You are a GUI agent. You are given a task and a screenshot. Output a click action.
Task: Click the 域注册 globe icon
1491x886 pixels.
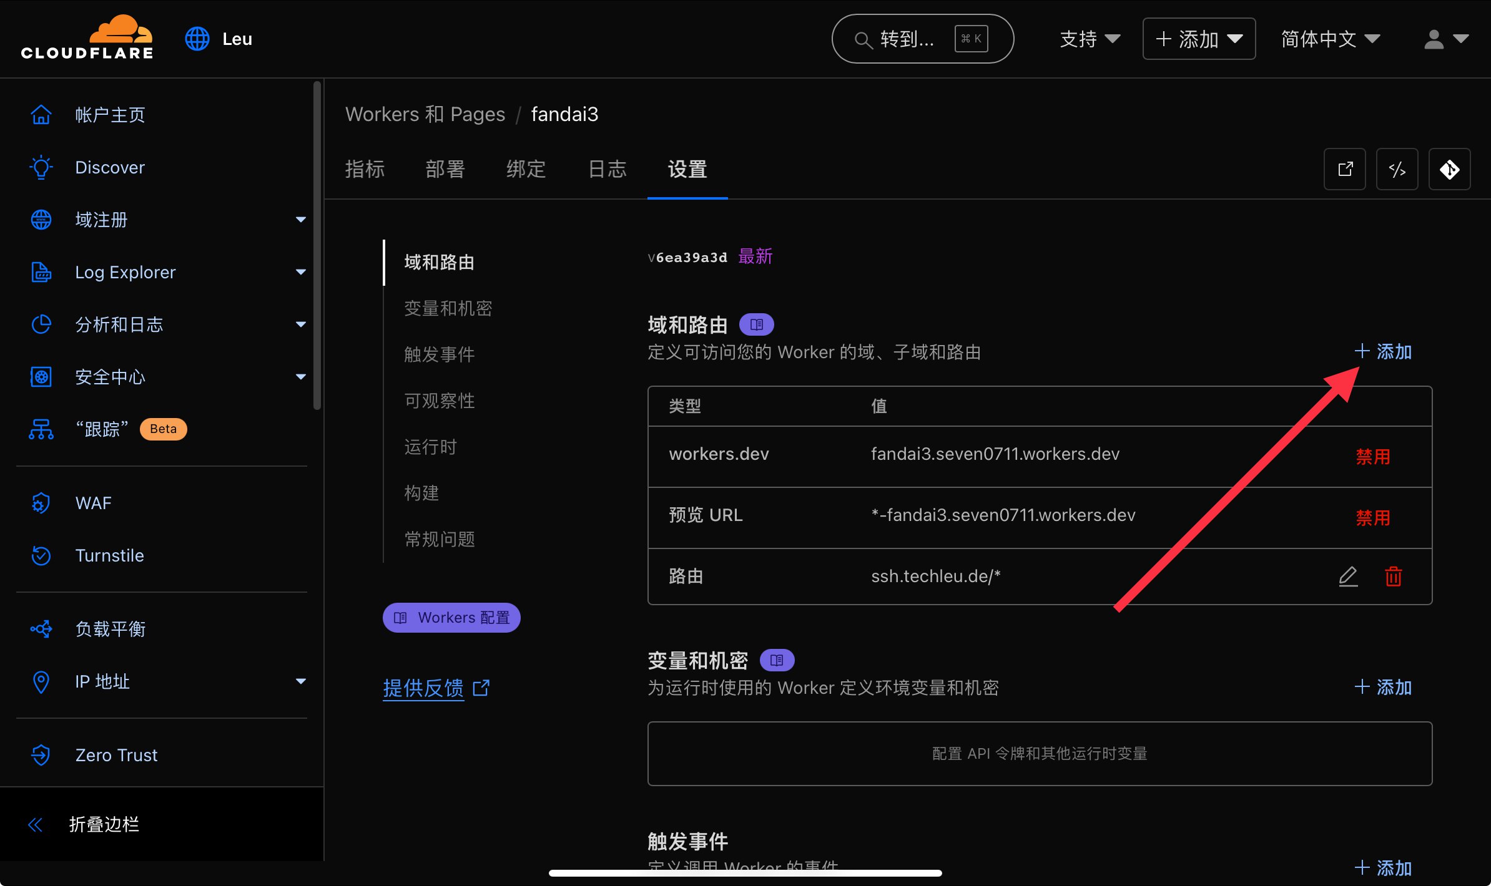[x=41, y=220]
